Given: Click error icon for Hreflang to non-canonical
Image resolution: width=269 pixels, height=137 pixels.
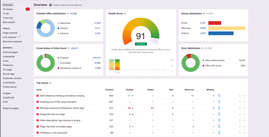Looking at the screenshot, I should coord(38,133).
